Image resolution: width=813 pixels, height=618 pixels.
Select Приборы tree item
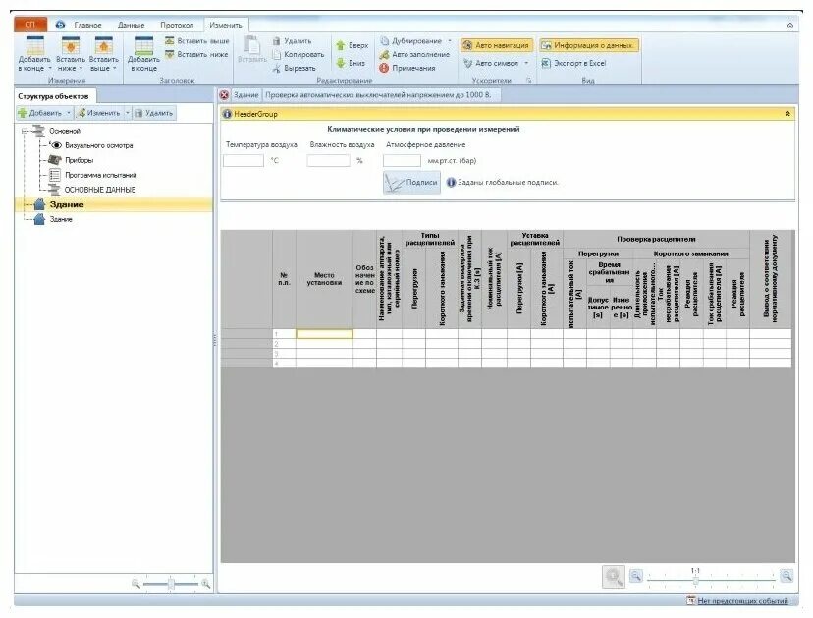pos(79,160)
